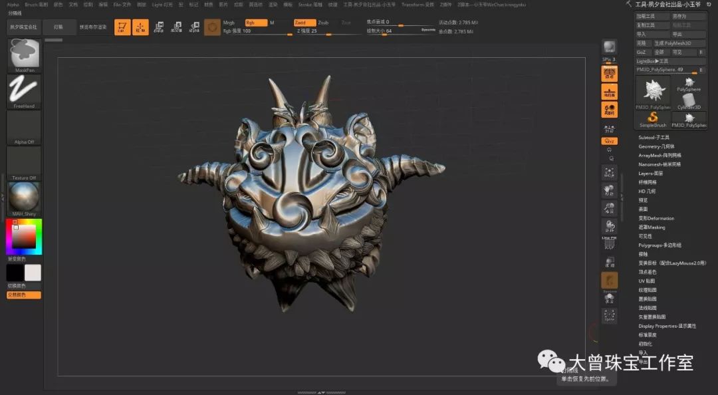The width and height of the screenshot is (718, 395).
Task: Activate the Edit mode button
Action: (122, 27)
